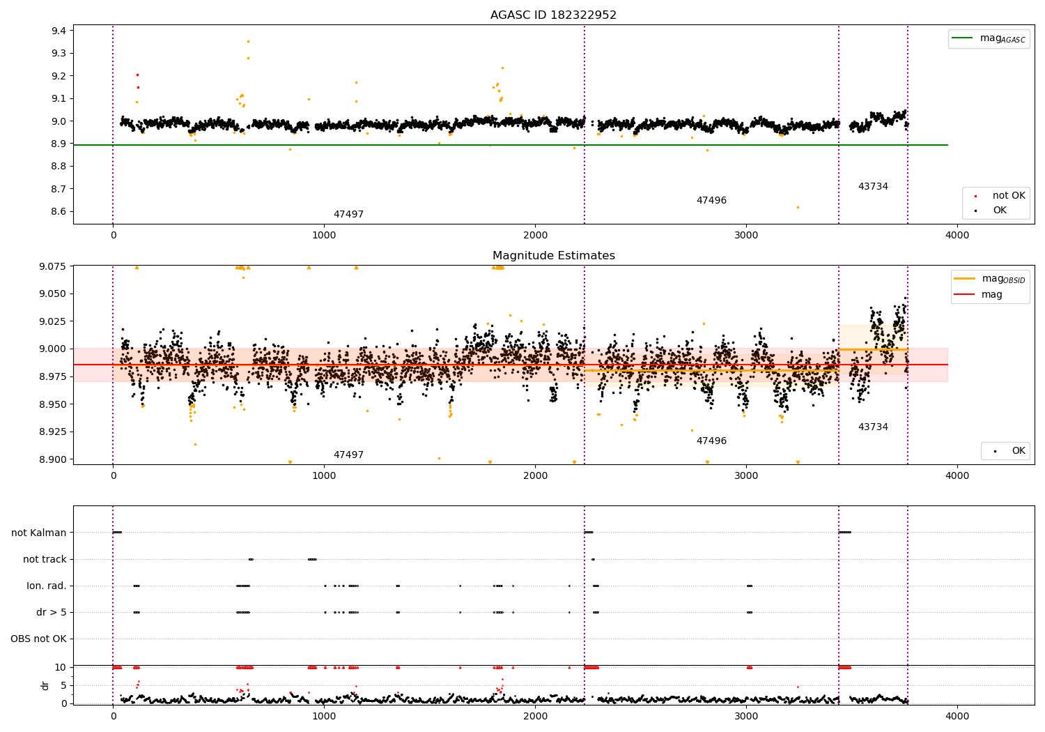
Task: Click the 8.950 y-axis tick of the middle plot
Action: [54, 404]
